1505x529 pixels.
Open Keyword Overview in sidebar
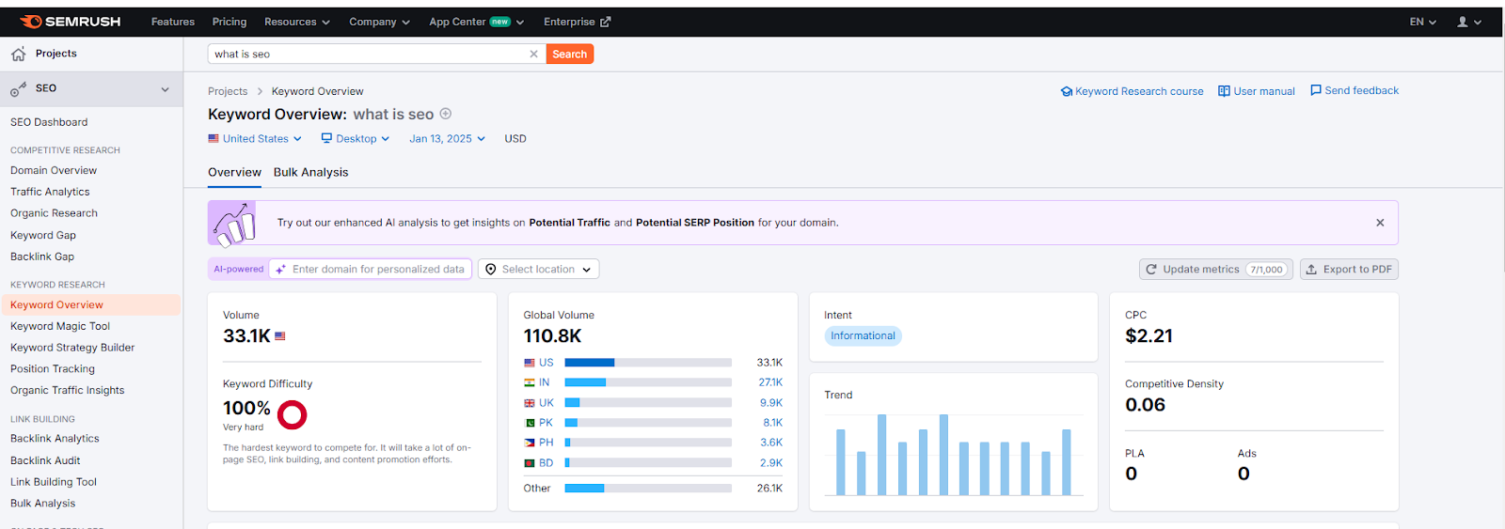[x=90, y=304]
